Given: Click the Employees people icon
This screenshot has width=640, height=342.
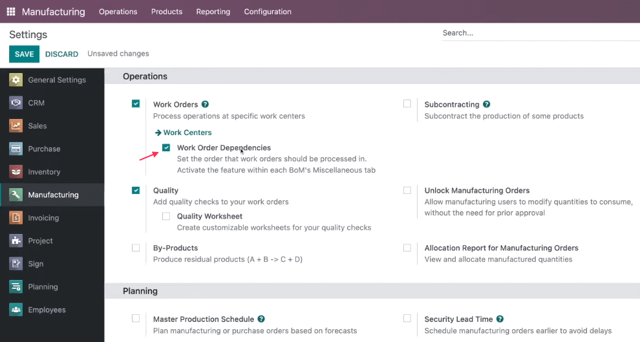Looking at the screenshot, I should point(16,310).
